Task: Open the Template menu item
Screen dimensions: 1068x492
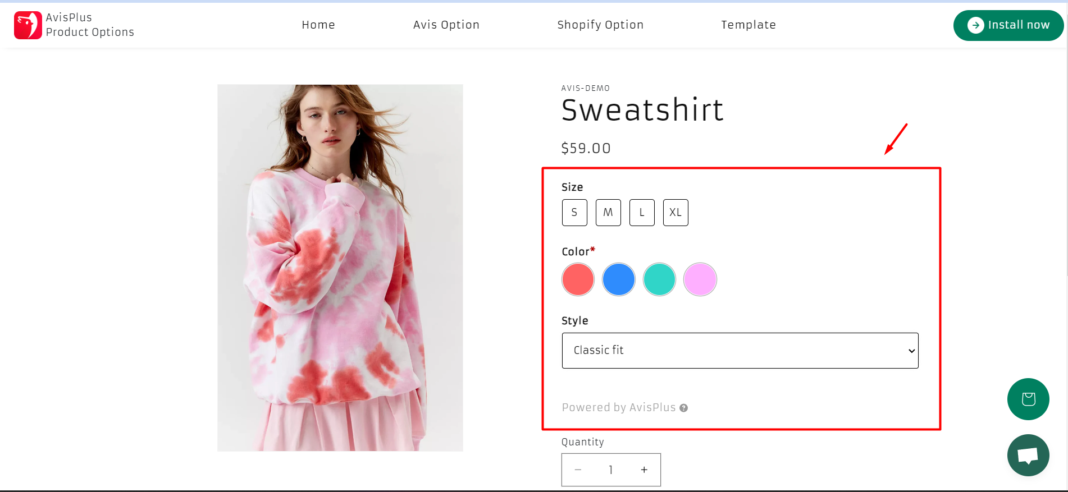Action: tap(748, 25)
